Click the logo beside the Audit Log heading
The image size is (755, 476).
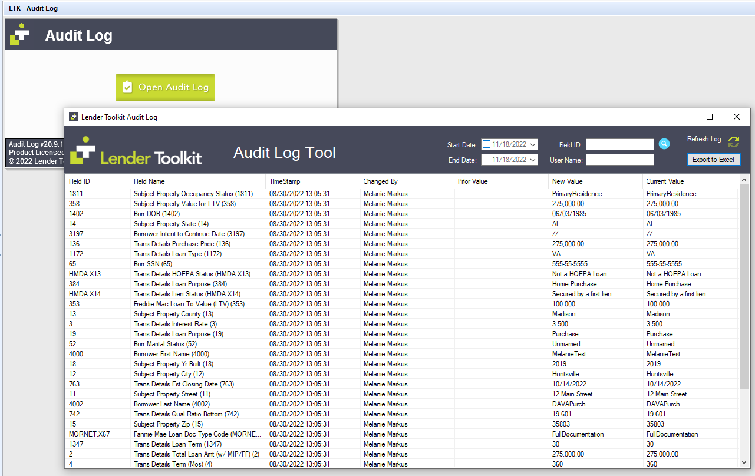tap(20, 35)
